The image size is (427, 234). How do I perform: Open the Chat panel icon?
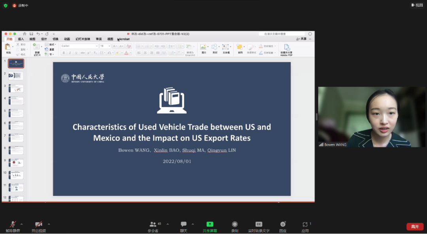tap(183, 224)
